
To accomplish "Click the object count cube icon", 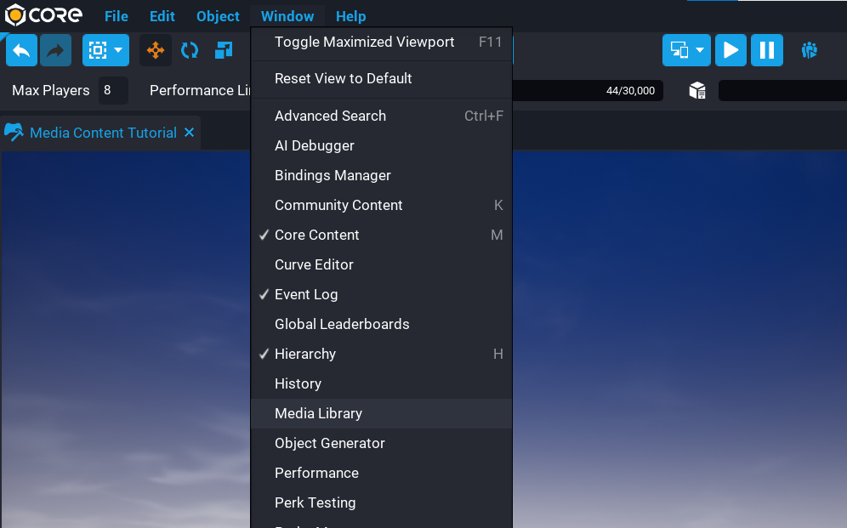I will (x=697, y=90).
